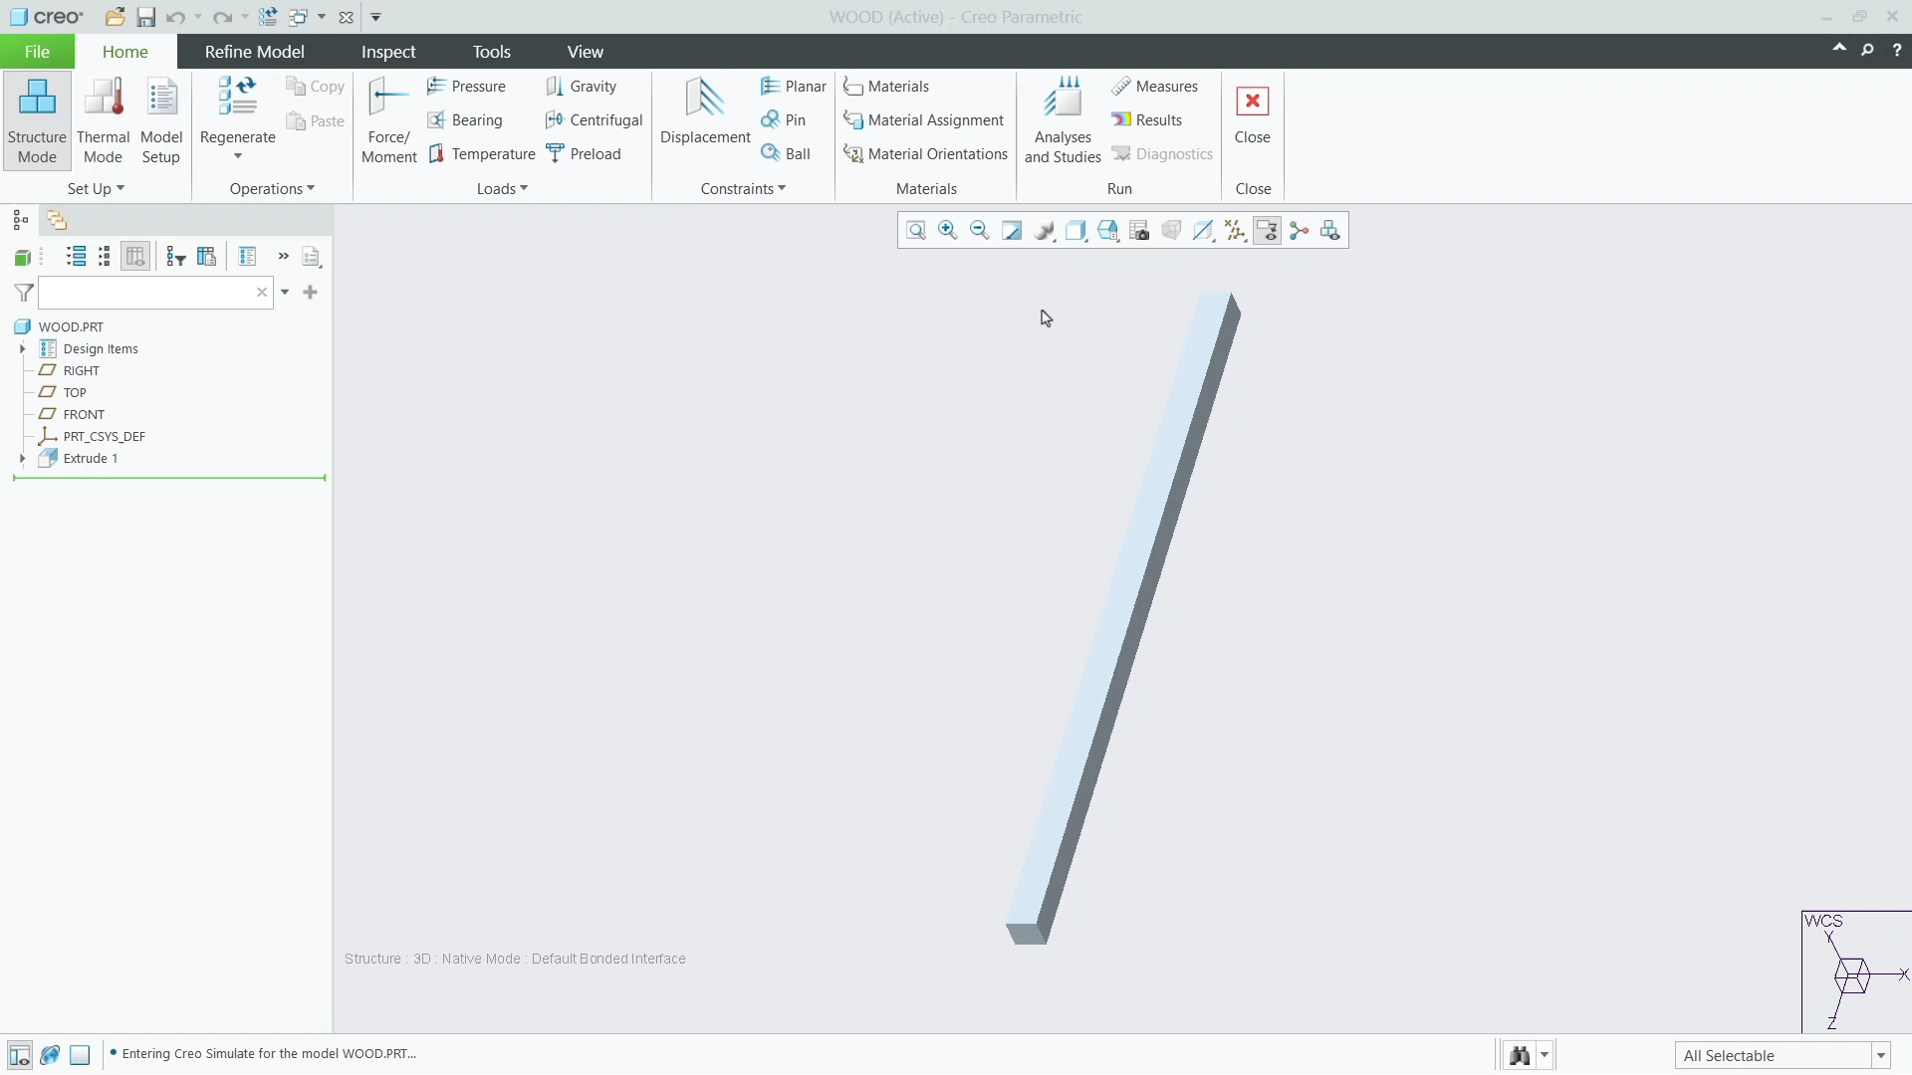The image size is (1912, 1075).
Task: Click the Repaint icon in graphics toolbar
Action: [1012, 231]
